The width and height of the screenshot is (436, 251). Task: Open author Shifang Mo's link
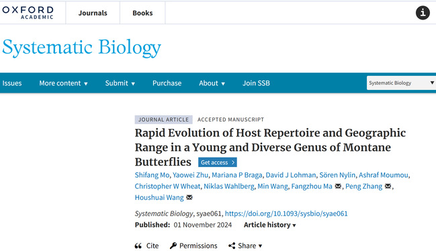tap(152, 175)
